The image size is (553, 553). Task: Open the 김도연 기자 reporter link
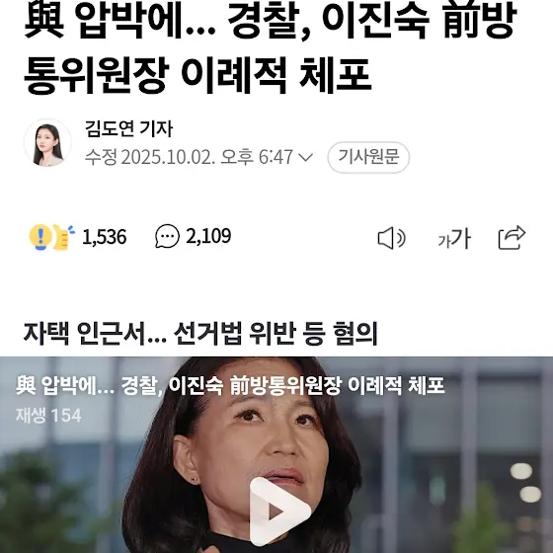click(x=129, y=128)
